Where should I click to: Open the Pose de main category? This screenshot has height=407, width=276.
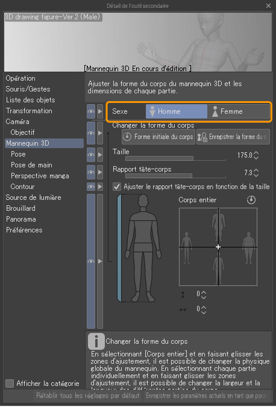pos(31,165)
